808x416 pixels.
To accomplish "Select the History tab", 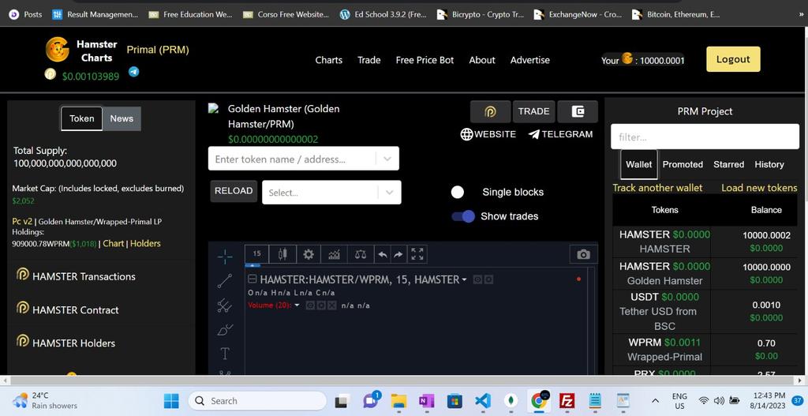I will pos(769,164).
